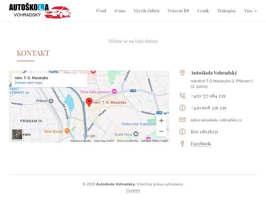
Task: Click the Facebook icon
Action: tap(182, 144)
